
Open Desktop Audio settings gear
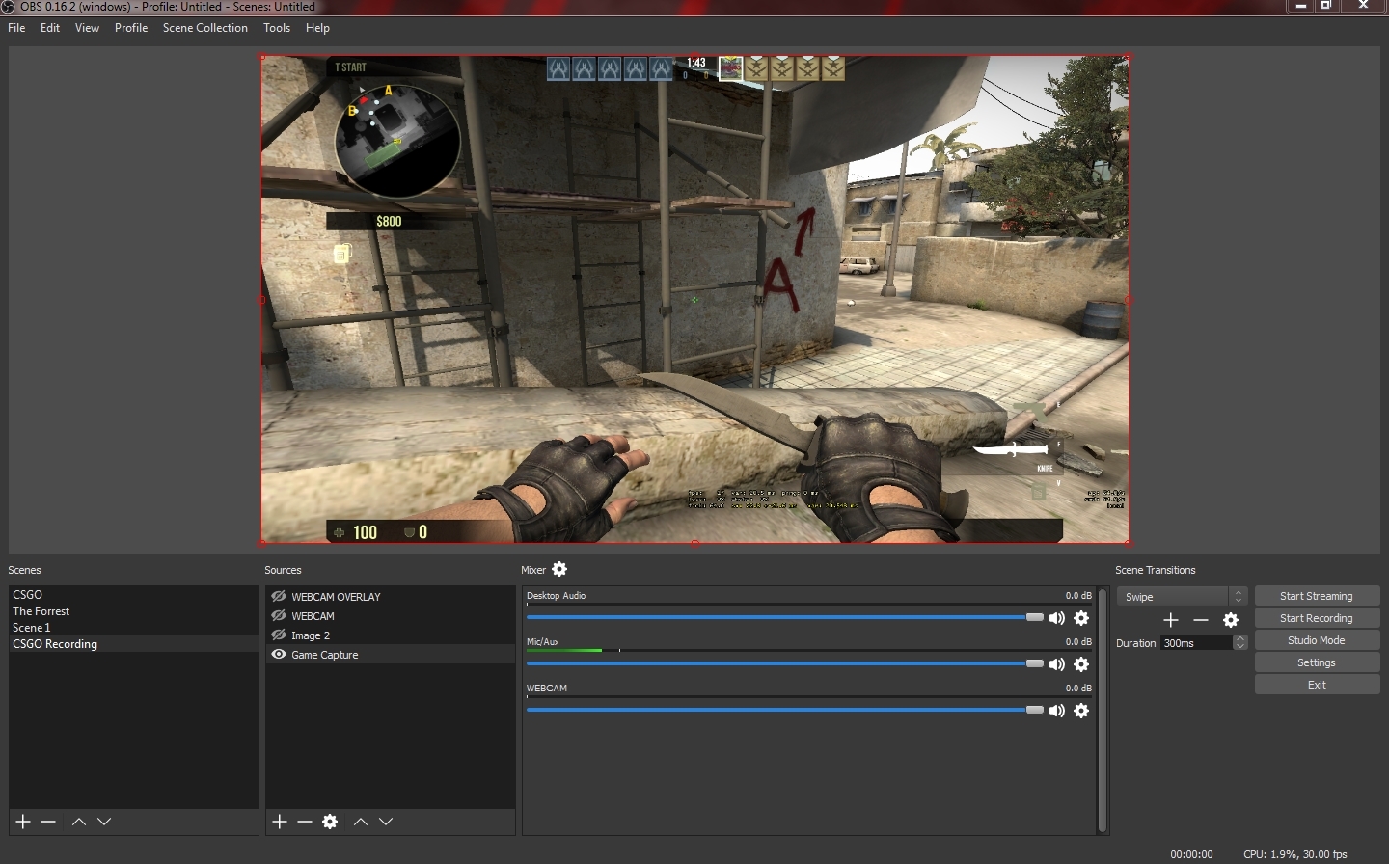pyautogui.click(x=1081, y=618)
